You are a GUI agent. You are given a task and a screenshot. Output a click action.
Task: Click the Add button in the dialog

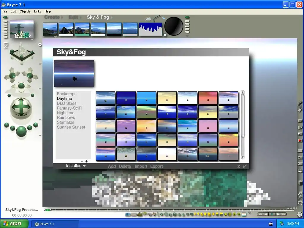pyautogui.click(x=112, y=166)
